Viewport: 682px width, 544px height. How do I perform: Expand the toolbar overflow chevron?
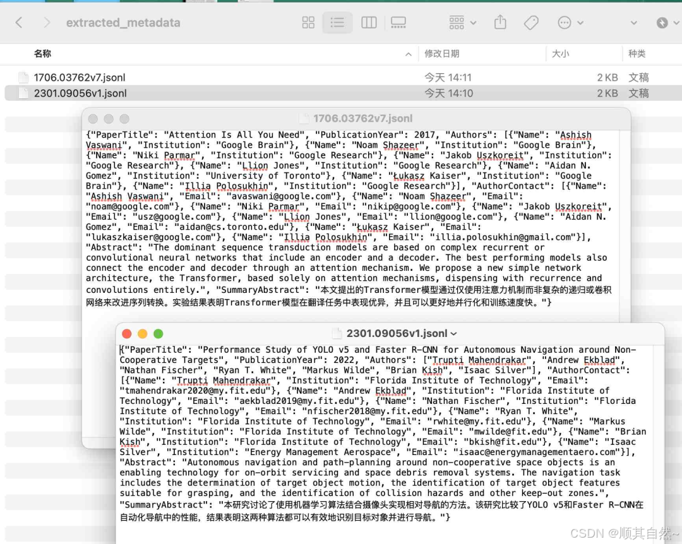[x=634, y=23]
